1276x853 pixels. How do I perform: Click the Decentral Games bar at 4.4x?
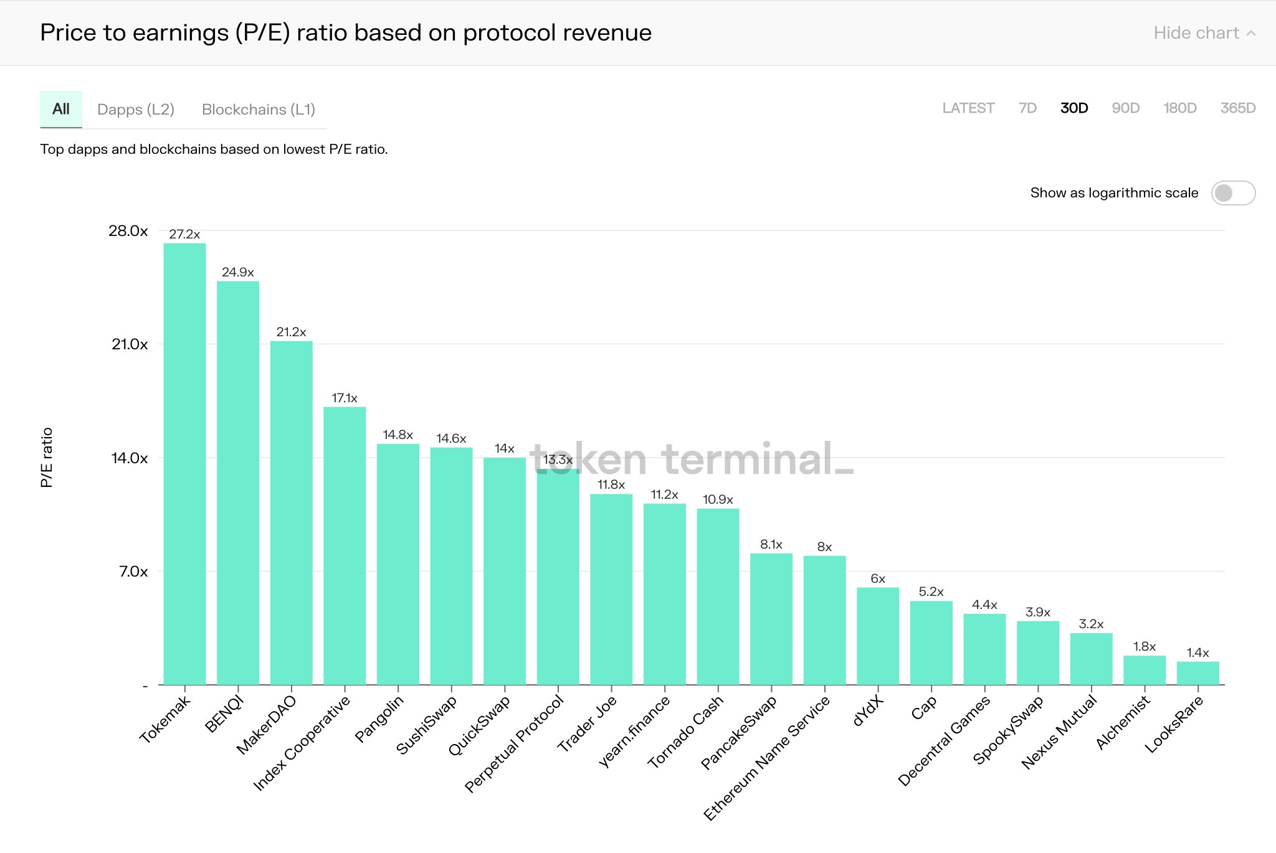click(984, 649)
